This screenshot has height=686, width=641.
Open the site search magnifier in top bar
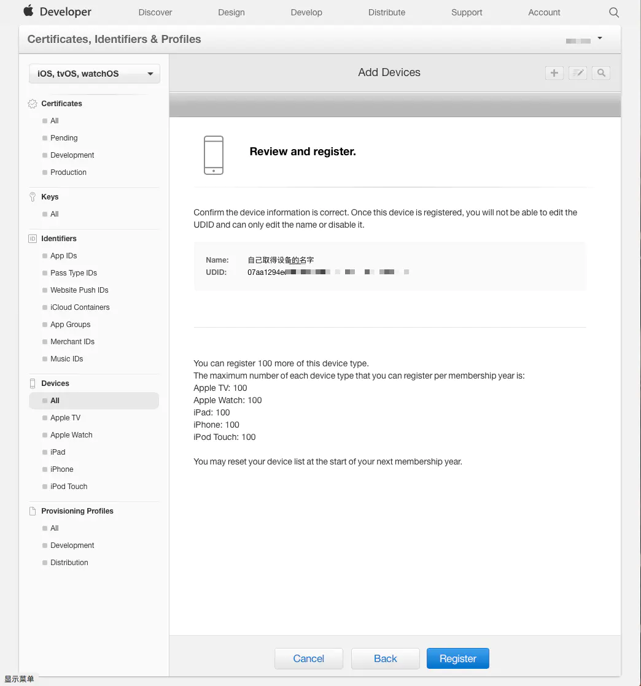click(614, 12)
